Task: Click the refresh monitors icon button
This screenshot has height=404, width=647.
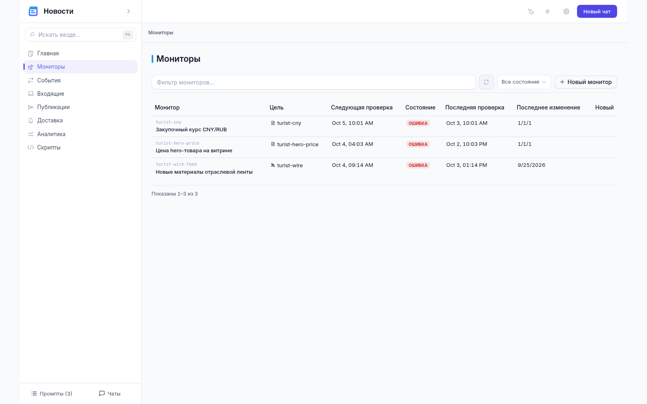Action: (486, 82)
